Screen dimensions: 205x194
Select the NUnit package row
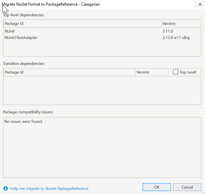coord(10,31)
